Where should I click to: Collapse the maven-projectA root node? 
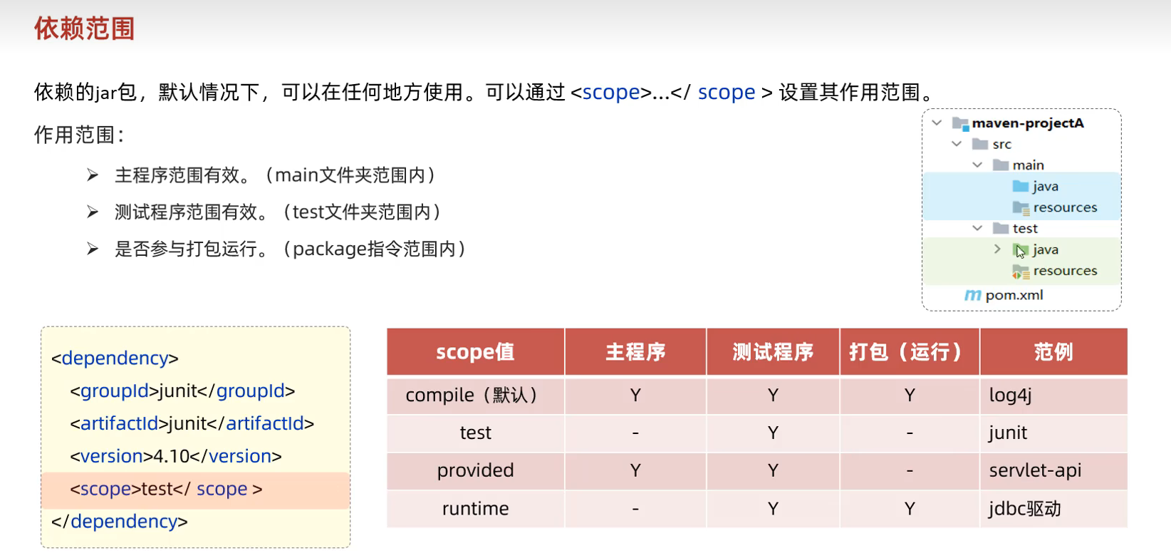(x=937, y=123)
